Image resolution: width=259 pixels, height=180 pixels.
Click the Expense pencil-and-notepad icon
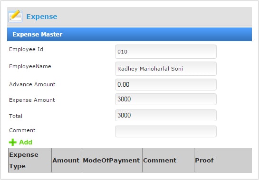click(x=15, y=16)
